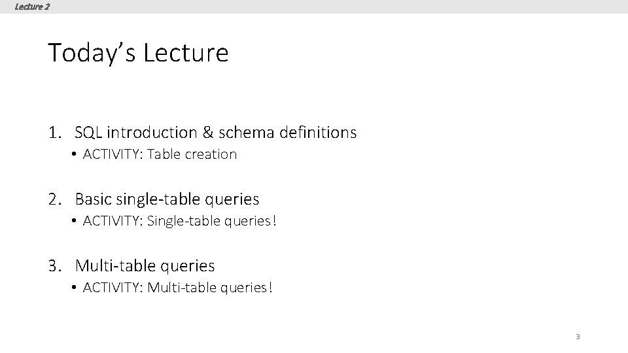Select the "Today's Lecture" slide title
628x353 pixels.
coord(138,52)
